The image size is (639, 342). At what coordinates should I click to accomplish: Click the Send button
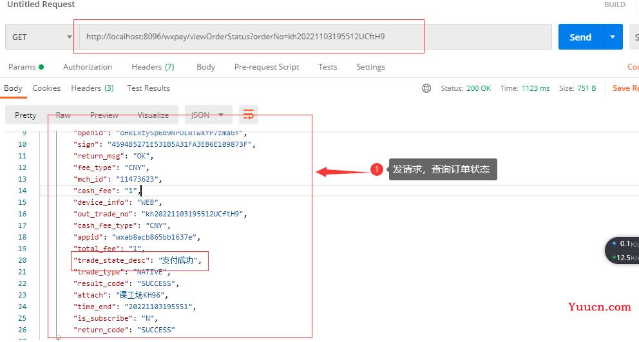point(580,37)
